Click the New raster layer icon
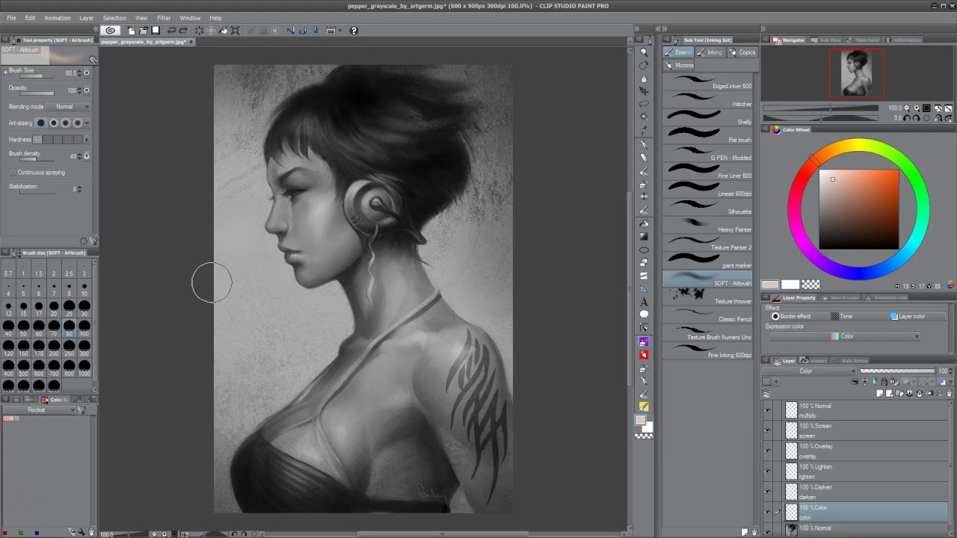The width and height of the screenshot is (957, 538). [880, 394]
